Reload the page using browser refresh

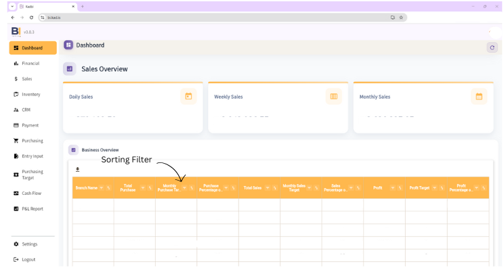coord(31,18)
